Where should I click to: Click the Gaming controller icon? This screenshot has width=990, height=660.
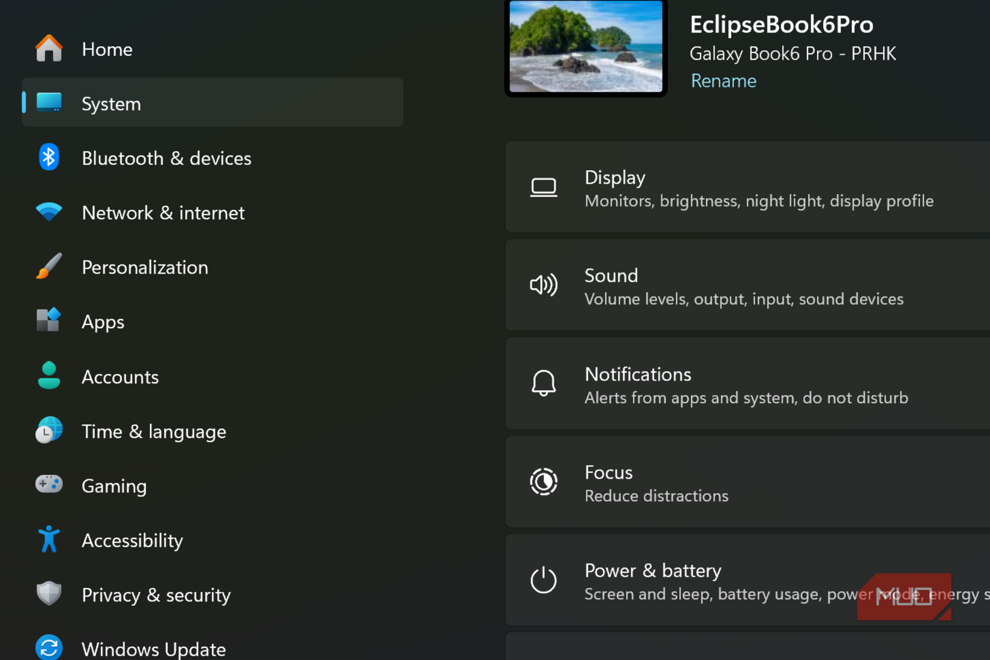point(49,484)
